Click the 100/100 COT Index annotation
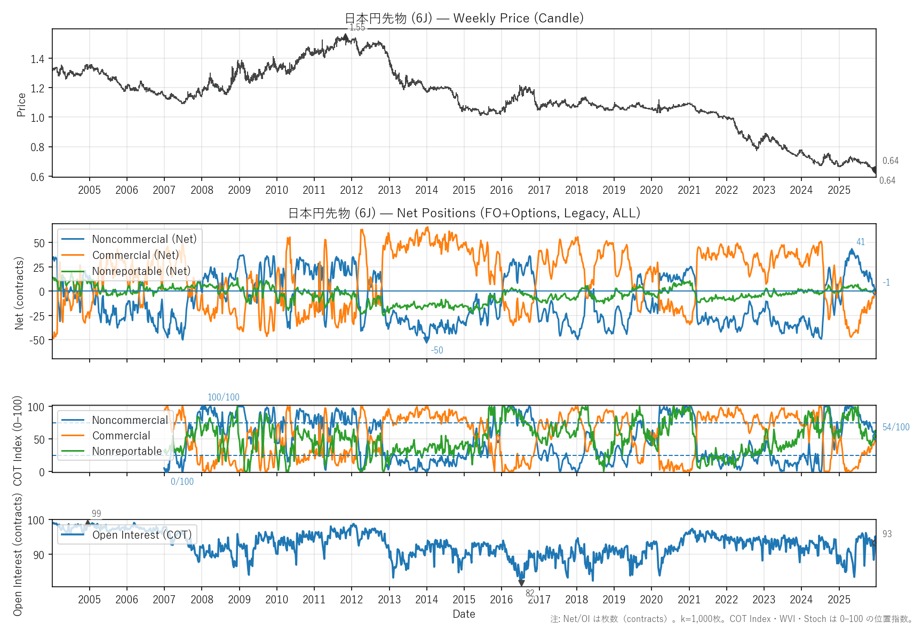Viewport: 922px width, 630px height. (223, 397)
